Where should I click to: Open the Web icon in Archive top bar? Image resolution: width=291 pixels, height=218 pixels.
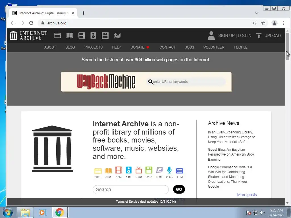click(57, 35)
